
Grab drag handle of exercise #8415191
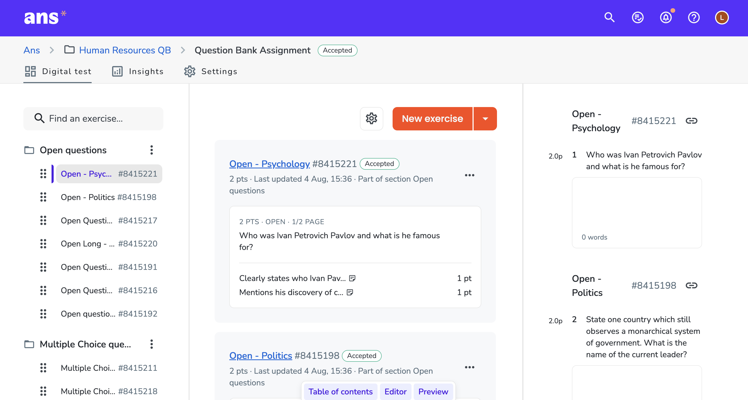43,267
